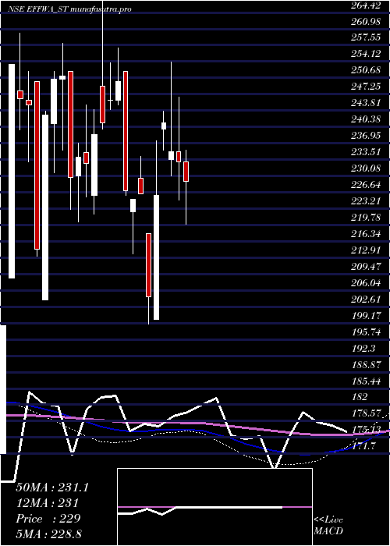The image size is (390, 546).
Task: Select the 260.98 price axis label
Action: pyautogui.click(x=365, y=22)
